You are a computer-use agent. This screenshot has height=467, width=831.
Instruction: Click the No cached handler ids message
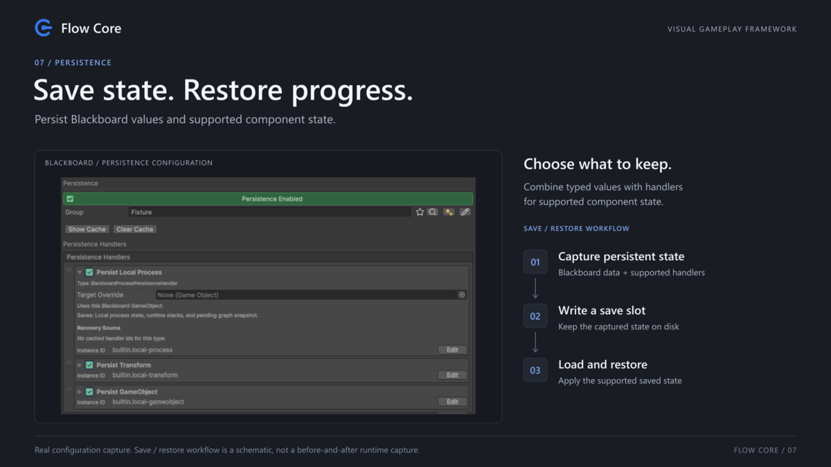point(121,338)
